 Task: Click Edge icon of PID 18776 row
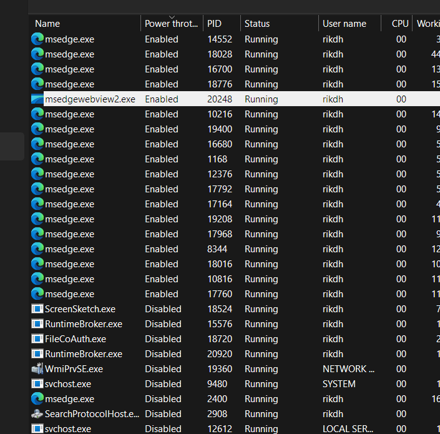tap(37, 84)
